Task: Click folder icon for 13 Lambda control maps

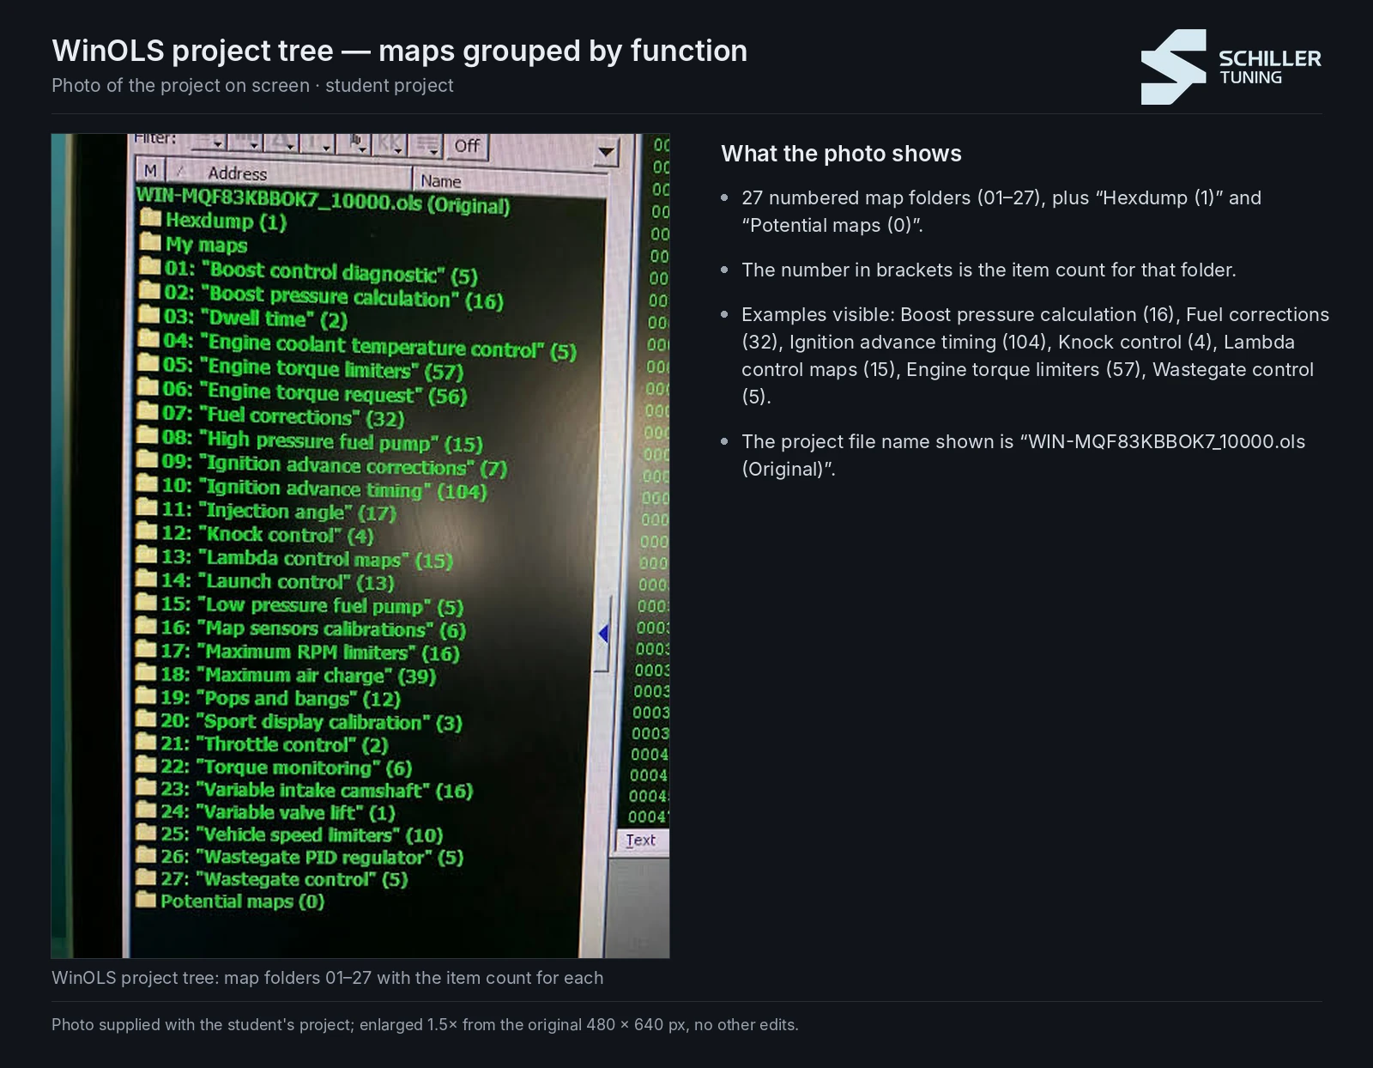Action: coord(148,555)
